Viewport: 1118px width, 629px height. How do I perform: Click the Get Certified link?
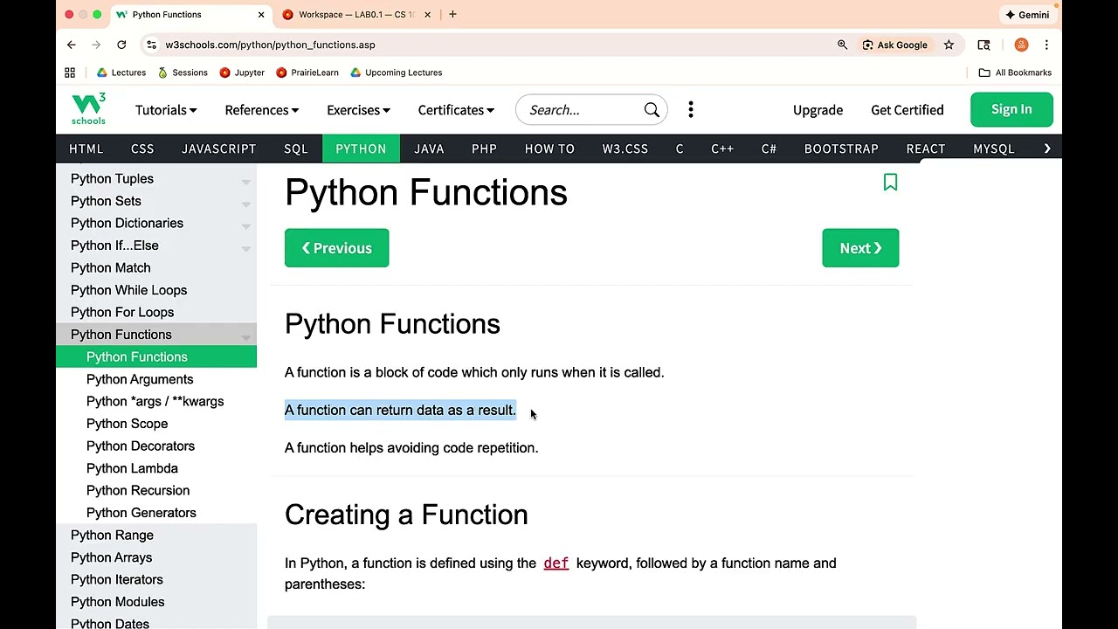907,110
